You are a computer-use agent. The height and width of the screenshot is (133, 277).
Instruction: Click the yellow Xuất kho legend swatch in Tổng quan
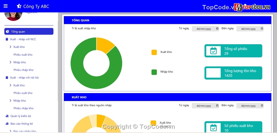pos(154,52)
